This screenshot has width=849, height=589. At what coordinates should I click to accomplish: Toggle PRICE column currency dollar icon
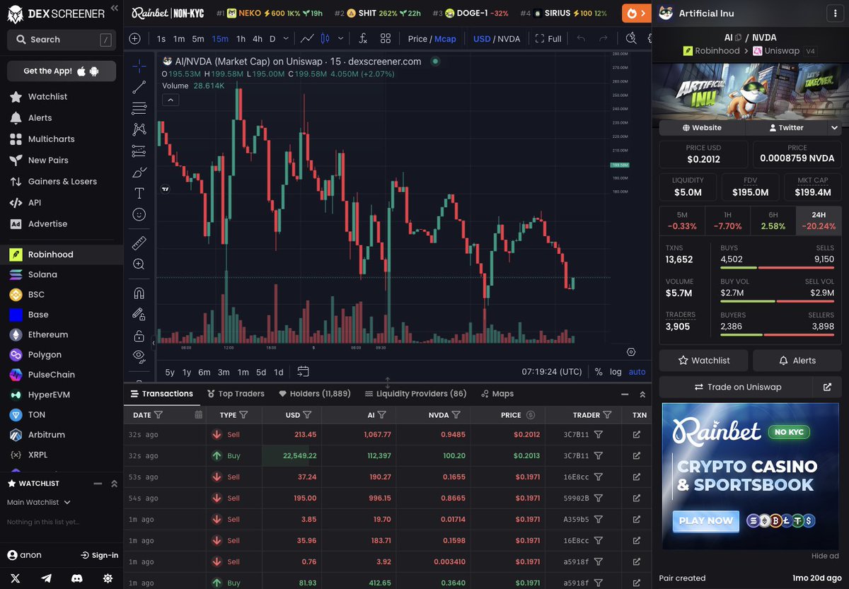[x=531, y=415]
